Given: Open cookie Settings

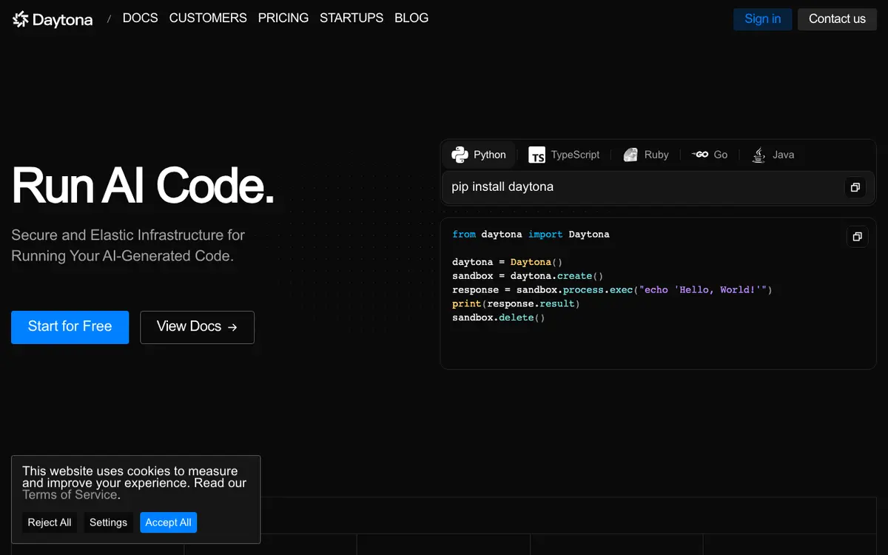Looking at the screenshot, I should click(108, 522).
